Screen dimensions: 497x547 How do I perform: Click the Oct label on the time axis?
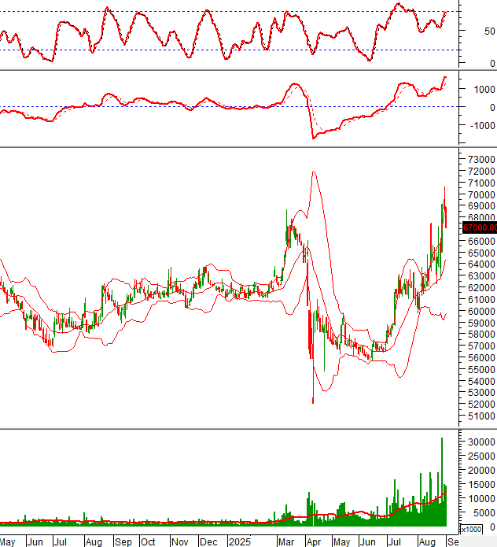pyautogui.click(x=148, y=542)
